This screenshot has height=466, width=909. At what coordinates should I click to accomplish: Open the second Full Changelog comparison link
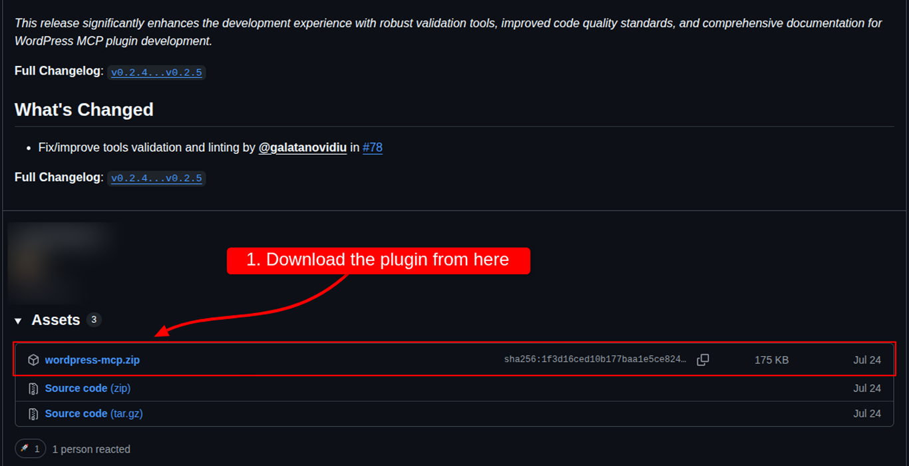156,178
